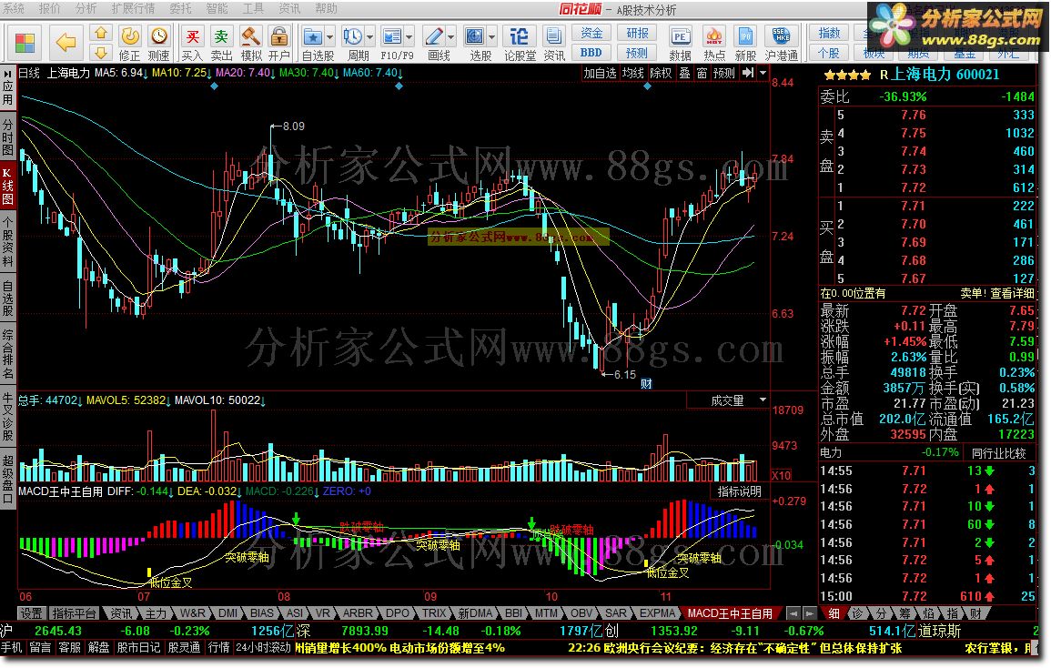Click the 设置 button in indicator bar

pyautogui.click(x=31, y=613)
